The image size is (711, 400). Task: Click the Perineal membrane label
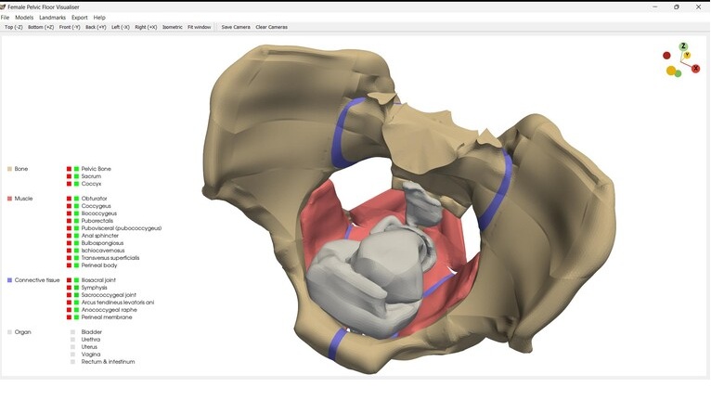click(x=107, y=317)
